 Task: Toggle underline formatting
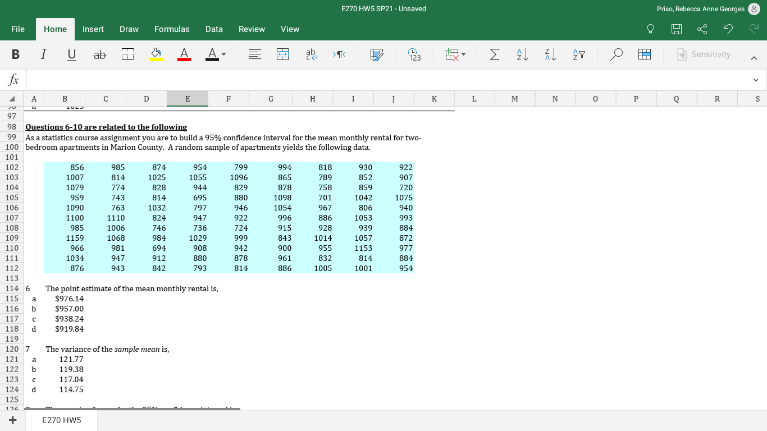[71, 54]
